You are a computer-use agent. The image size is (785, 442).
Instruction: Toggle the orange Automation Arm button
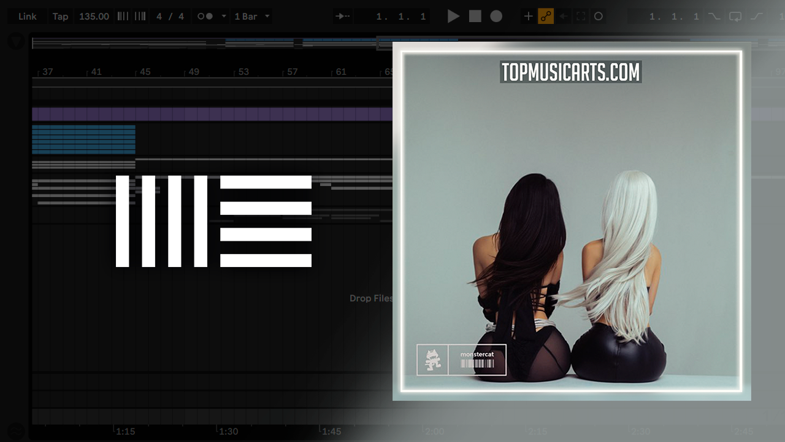545,17
